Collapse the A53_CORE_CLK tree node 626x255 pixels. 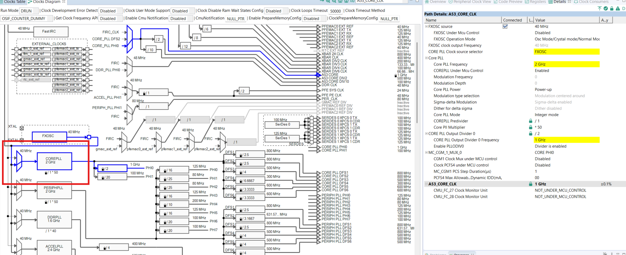pos(427,184)
